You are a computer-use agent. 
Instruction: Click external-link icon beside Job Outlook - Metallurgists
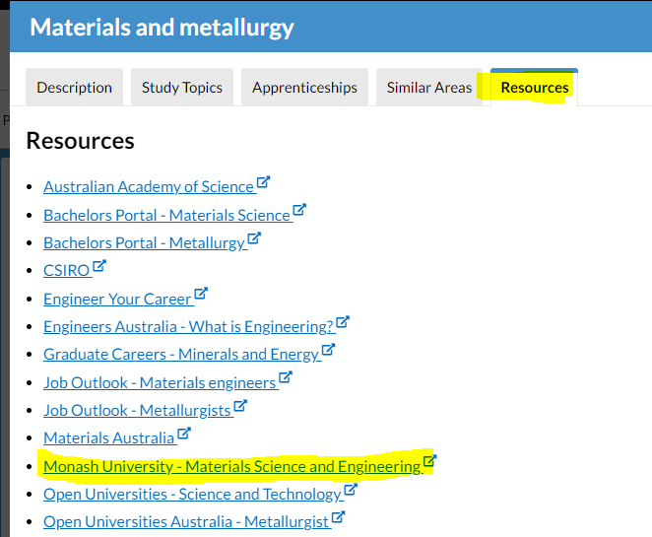240,406
